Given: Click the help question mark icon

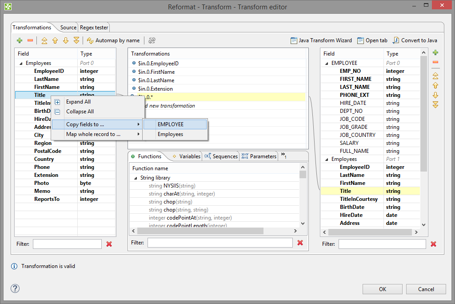Looking at the screenshot, I should [15, 288].
